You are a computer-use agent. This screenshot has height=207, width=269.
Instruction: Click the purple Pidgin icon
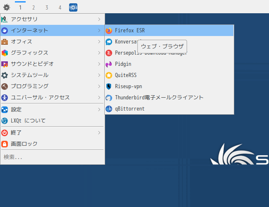pyautogui.click(x=109, y=64)
